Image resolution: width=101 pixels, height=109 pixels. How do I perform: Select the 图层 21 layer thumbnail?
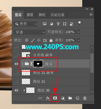click(26, 81)
